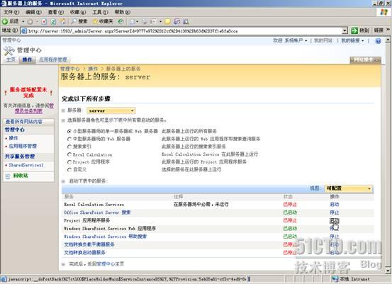Open the 服务器 'server' dropdown

pos(111,110)
